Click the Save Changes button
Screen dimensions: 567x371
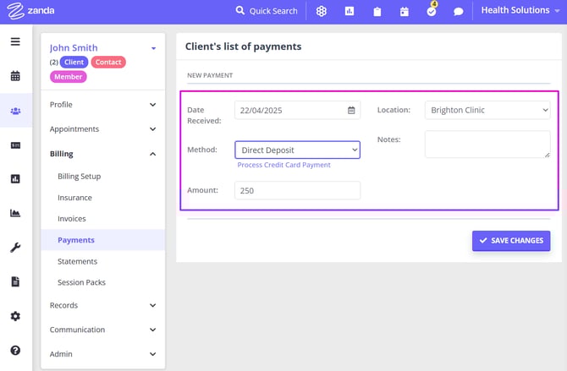510,241
